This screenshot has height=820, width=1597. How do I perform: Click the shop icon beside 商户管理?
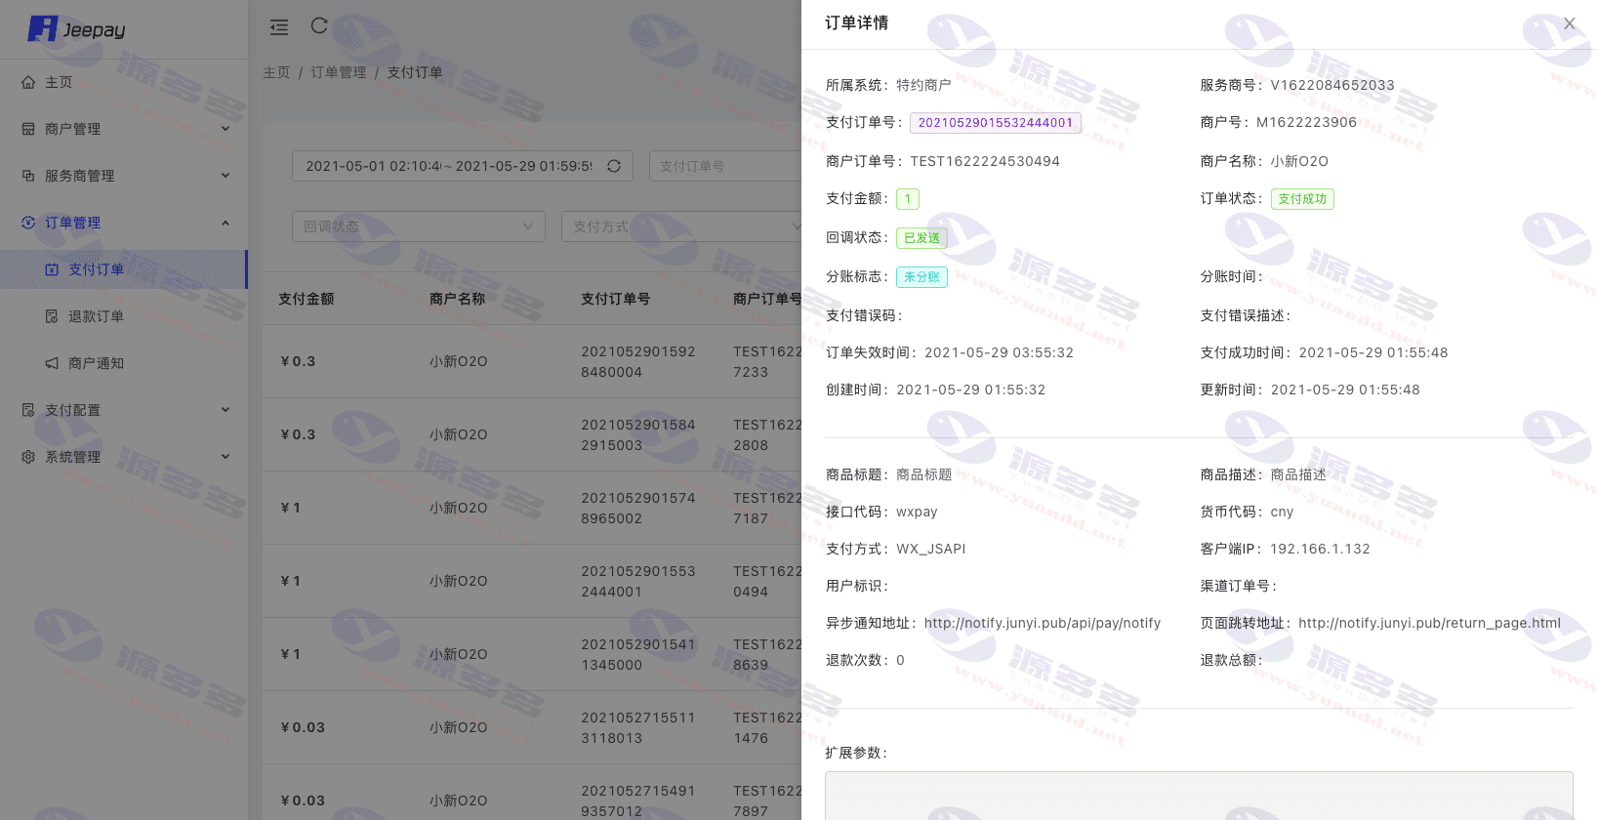[x=28, y=129]
